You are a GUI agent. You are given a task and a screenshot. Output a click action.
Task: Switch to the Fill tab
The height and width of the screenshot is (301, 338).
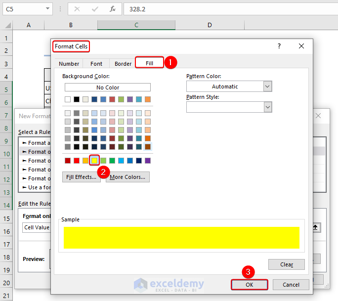coord(149,63)
